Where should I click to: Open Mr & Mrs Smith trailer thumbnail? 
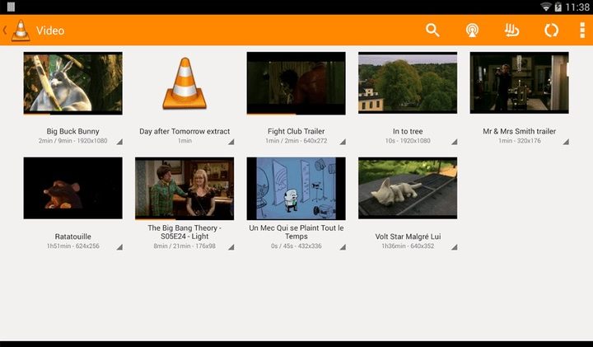point(519,83)
